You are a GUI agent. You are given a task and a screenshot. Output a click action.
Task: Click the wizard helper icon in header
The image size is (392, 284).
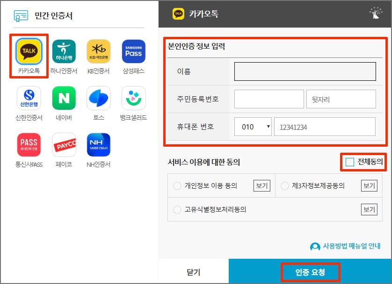tap(376, 13)
